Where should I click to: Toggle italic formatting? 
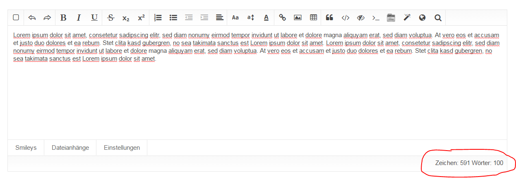pos(79,17)
